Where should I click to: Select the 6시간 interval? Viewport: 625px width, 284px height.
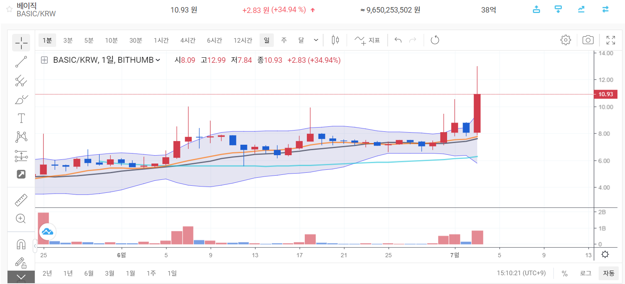(214, 40)
